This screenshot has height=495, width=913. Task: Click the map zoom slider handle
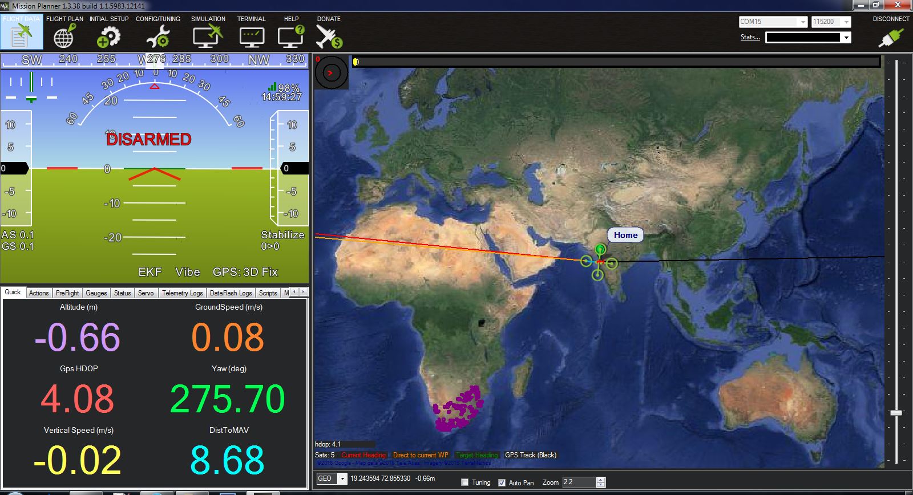tap(896, 412)
